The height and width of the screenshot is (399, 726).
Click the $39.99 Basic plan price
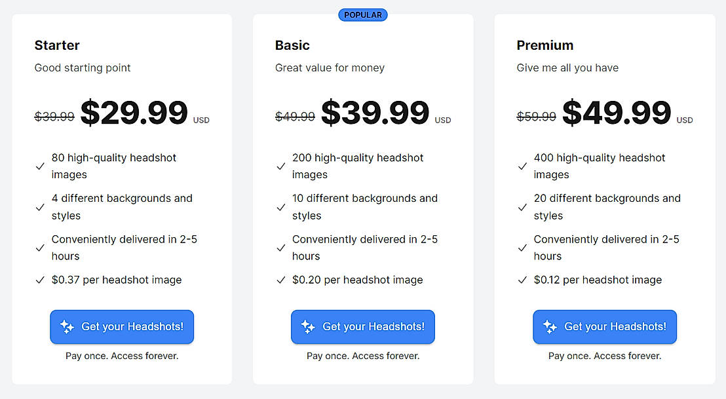click(x=375, y=113)
